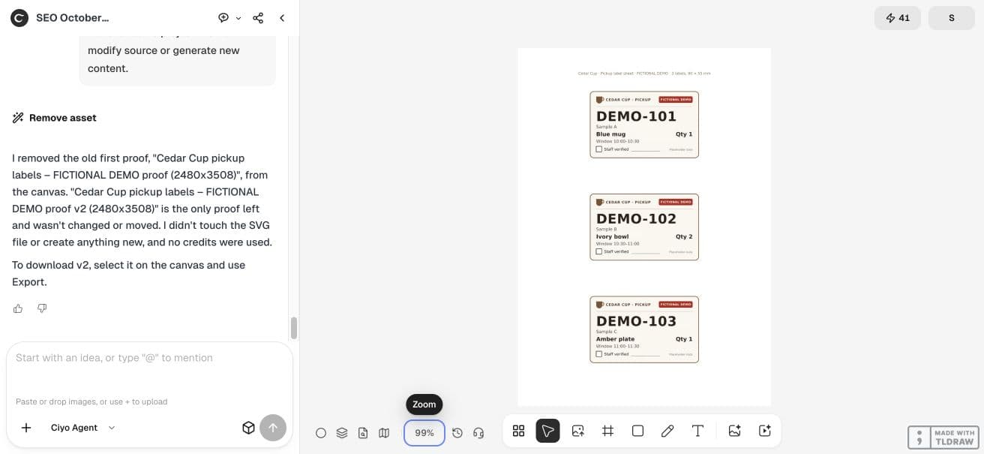The width and height of the screenshot is (984, 454).
Task: Open the layers icon in the bottom bar
Action: (x=342, y=433)
